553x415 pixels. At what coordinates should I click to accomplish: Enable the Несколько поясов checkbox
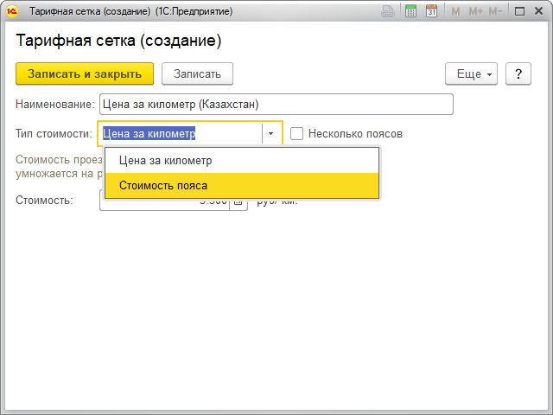pos(296,134)
